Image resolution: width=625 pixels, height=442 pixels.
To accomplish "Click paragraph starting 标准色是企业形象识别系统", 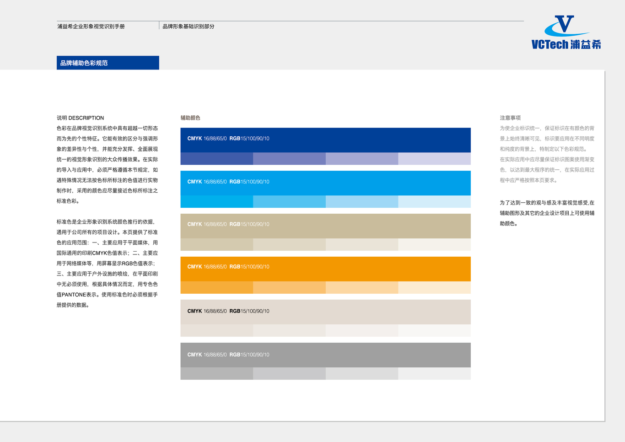I will [108, 264].
